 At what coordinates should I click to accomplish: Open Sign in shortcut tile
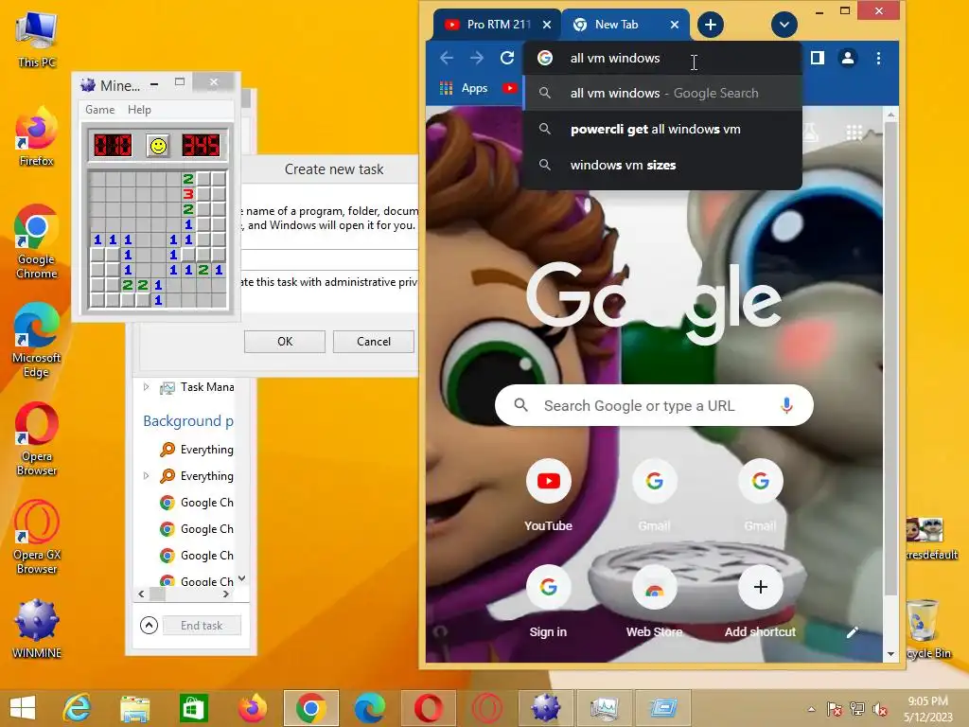548,601
